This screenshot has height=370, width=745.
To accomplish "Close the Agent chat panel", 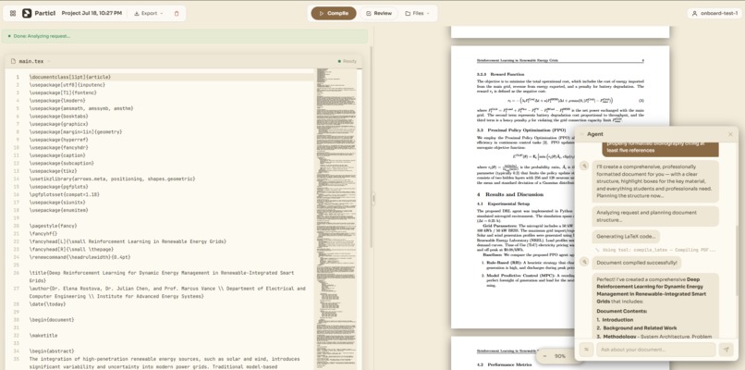I will 730,135.
